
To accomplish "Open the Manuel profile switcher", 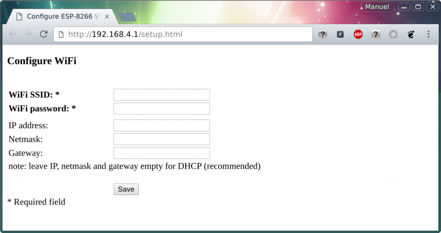I will click(377, 7).
